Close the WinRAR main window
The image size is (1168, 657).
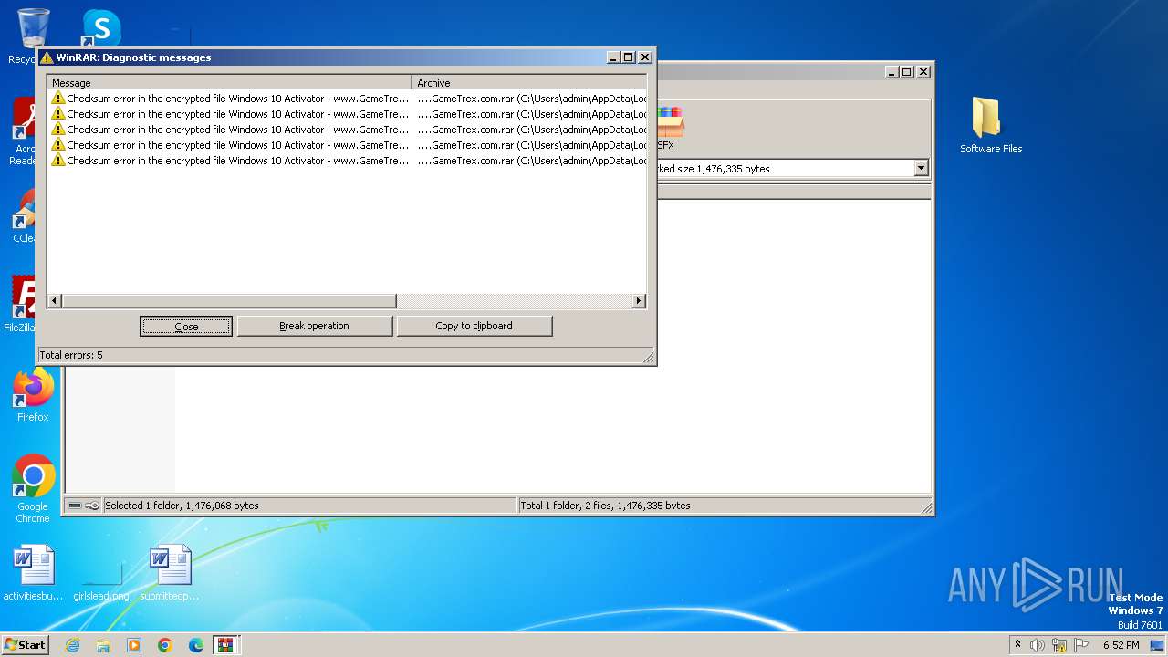[x=923, y=71]
